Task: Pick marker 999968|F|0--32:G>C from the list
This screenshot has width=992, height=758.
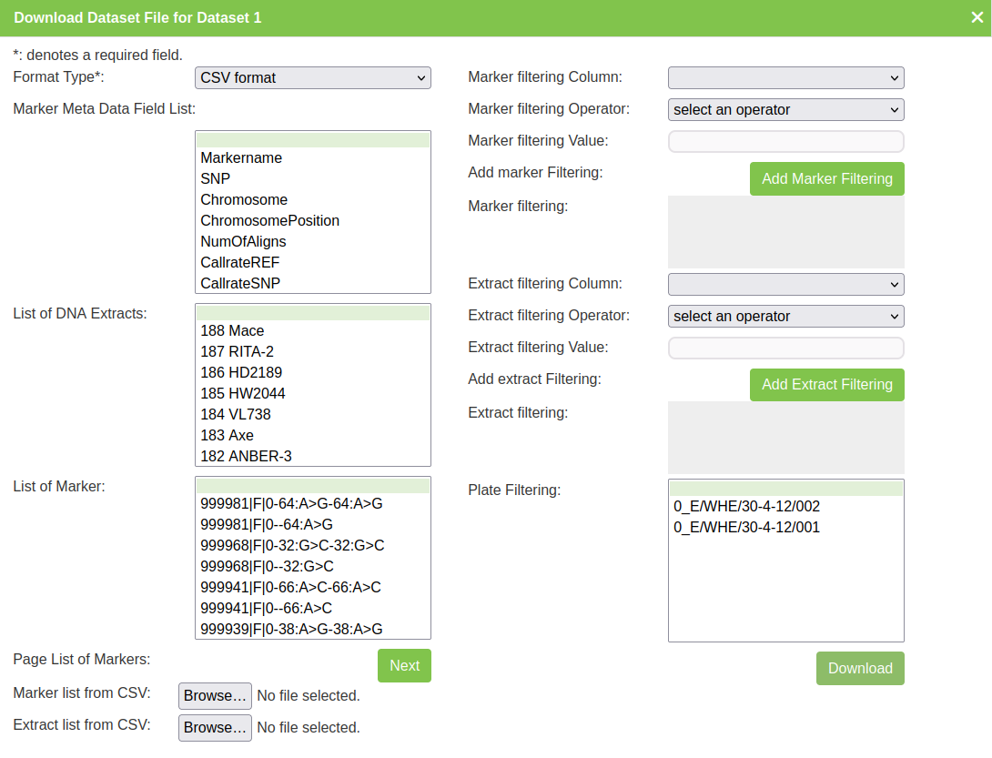Action: tap(267, 567)
